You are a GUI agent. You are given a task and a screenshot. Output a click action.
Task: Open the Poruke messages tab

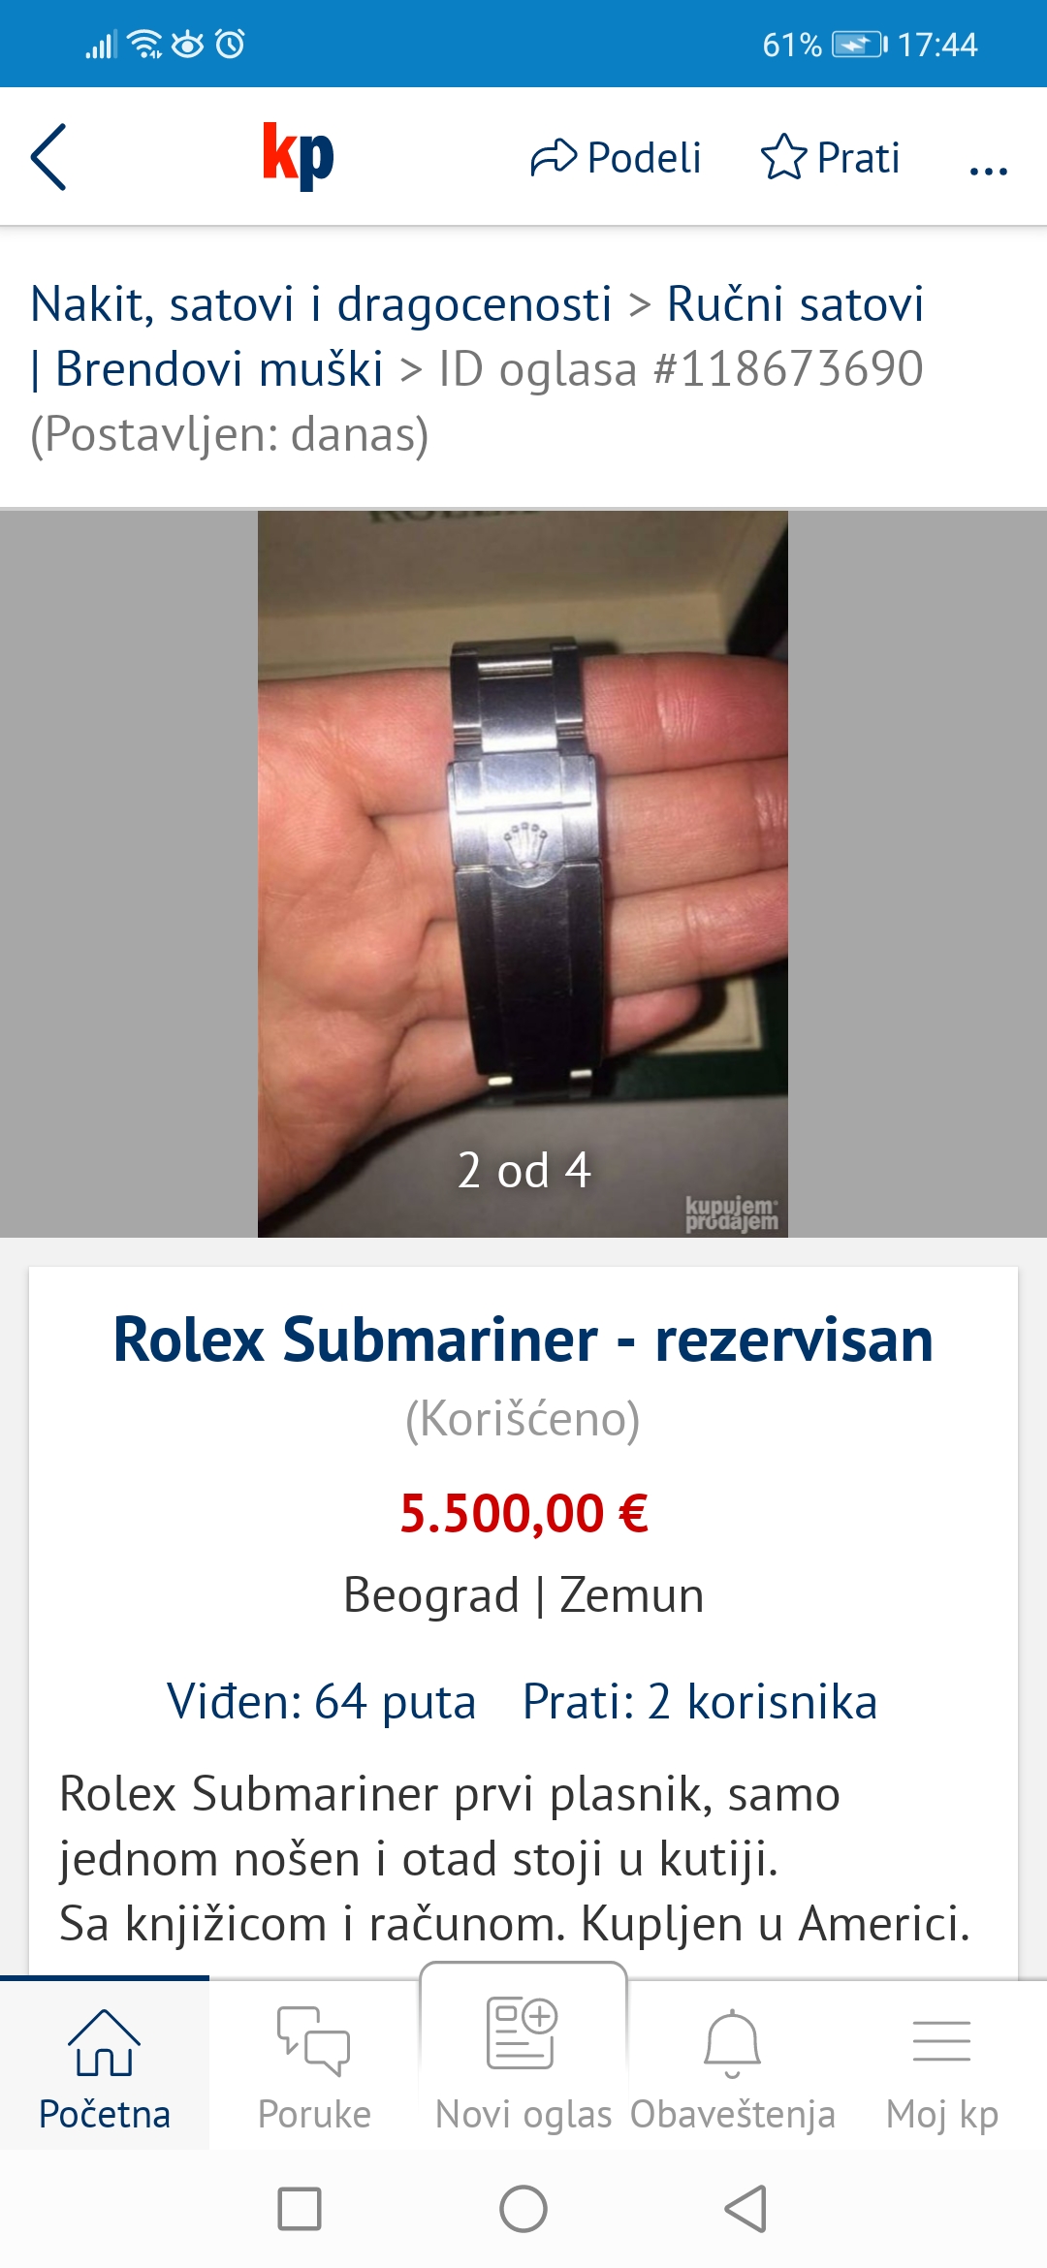coord(314,2064)
